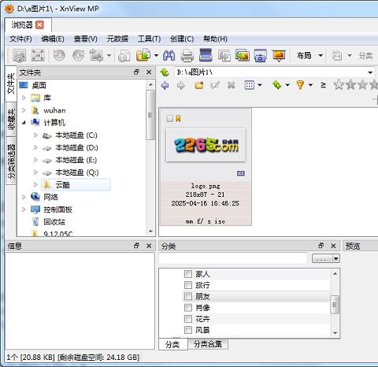Tick the 肖像 category checkbox
This screenshot has width=378, height=367.
188,307
